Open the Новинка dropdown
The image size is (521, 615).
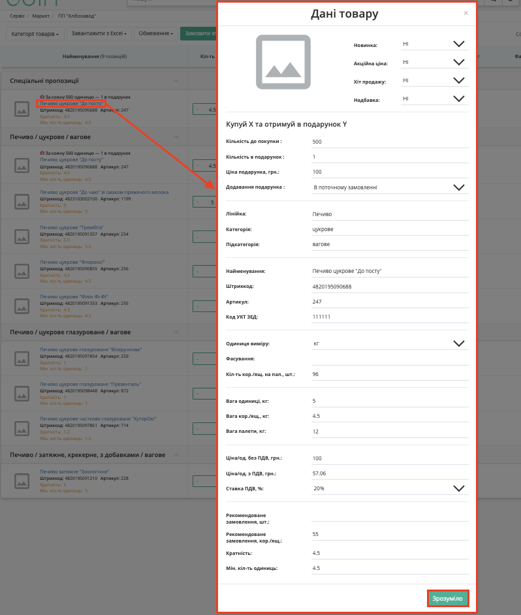[435, 44]
